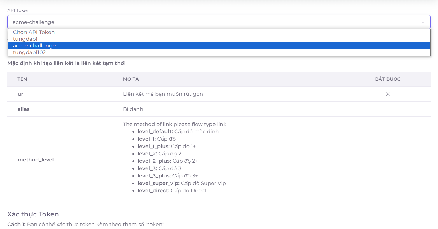438x229 pixels.
Task: Click the level_super_vip list item
Action: pos(181,183)
